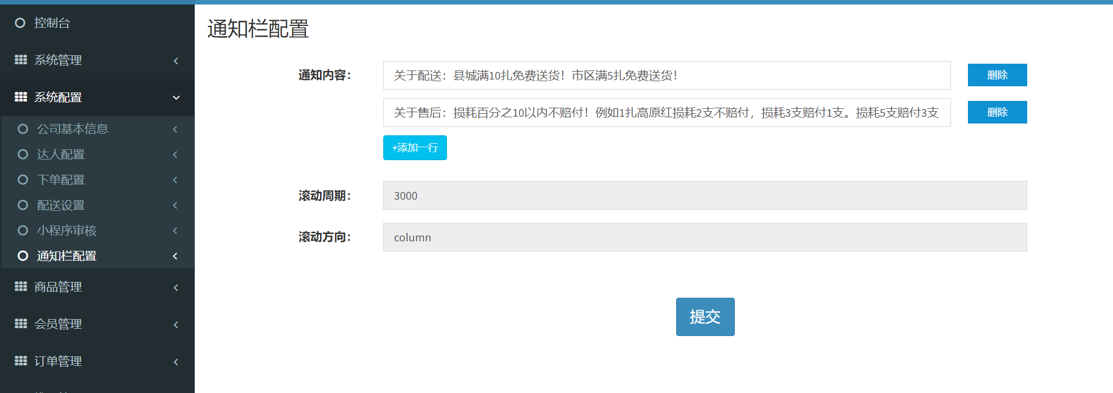Click the circle icon beside 通知栏配置
The width and height of the screenshot is (1113, 393).
point(23,256)
